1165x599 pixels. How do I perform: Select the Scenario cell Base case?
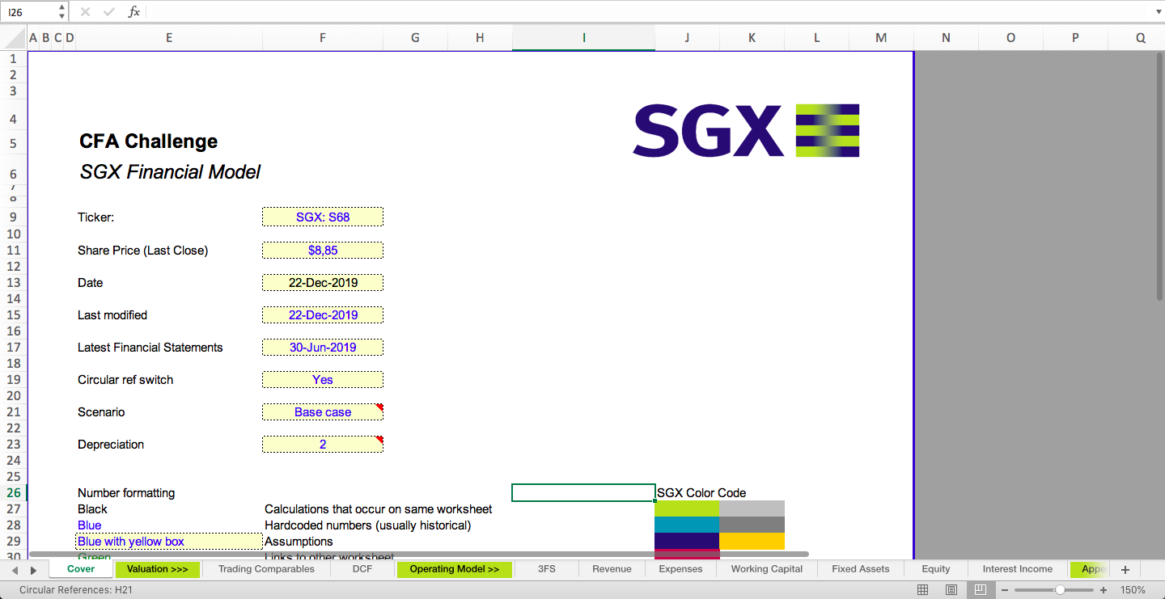323,412
